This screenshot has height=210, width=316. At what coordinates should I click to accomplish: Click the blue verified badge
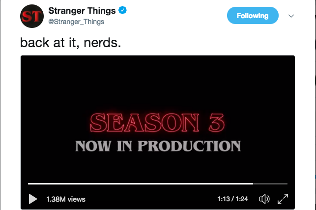123,11
